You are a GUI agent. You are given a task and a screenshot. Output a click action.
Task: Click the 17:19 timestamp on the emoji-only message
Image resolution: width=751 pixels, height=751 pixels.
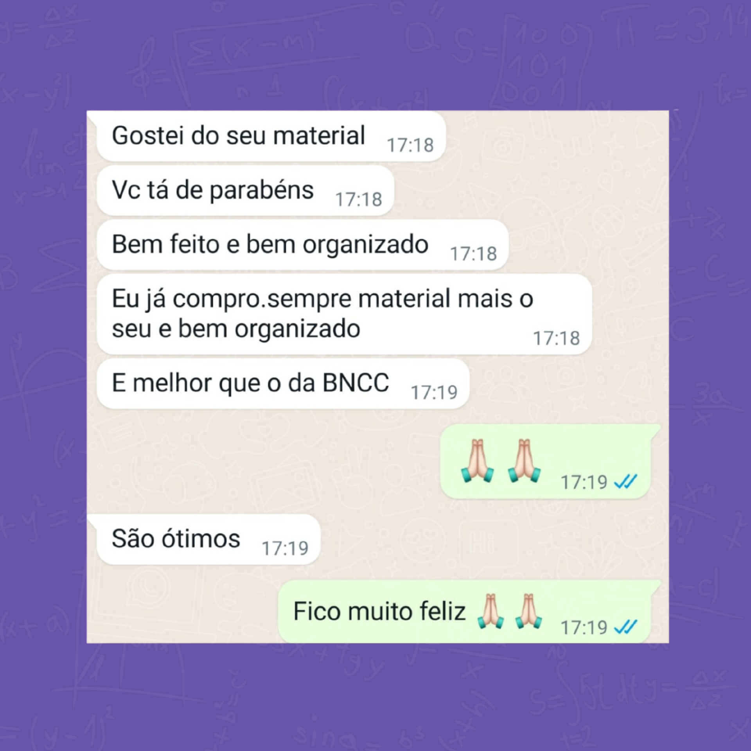(584, 482)
